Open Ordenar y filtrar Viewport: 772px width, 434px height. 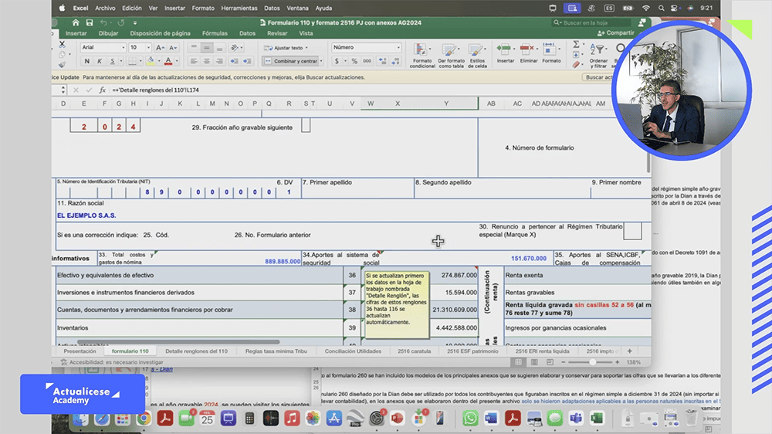click(x=598, y=56)
